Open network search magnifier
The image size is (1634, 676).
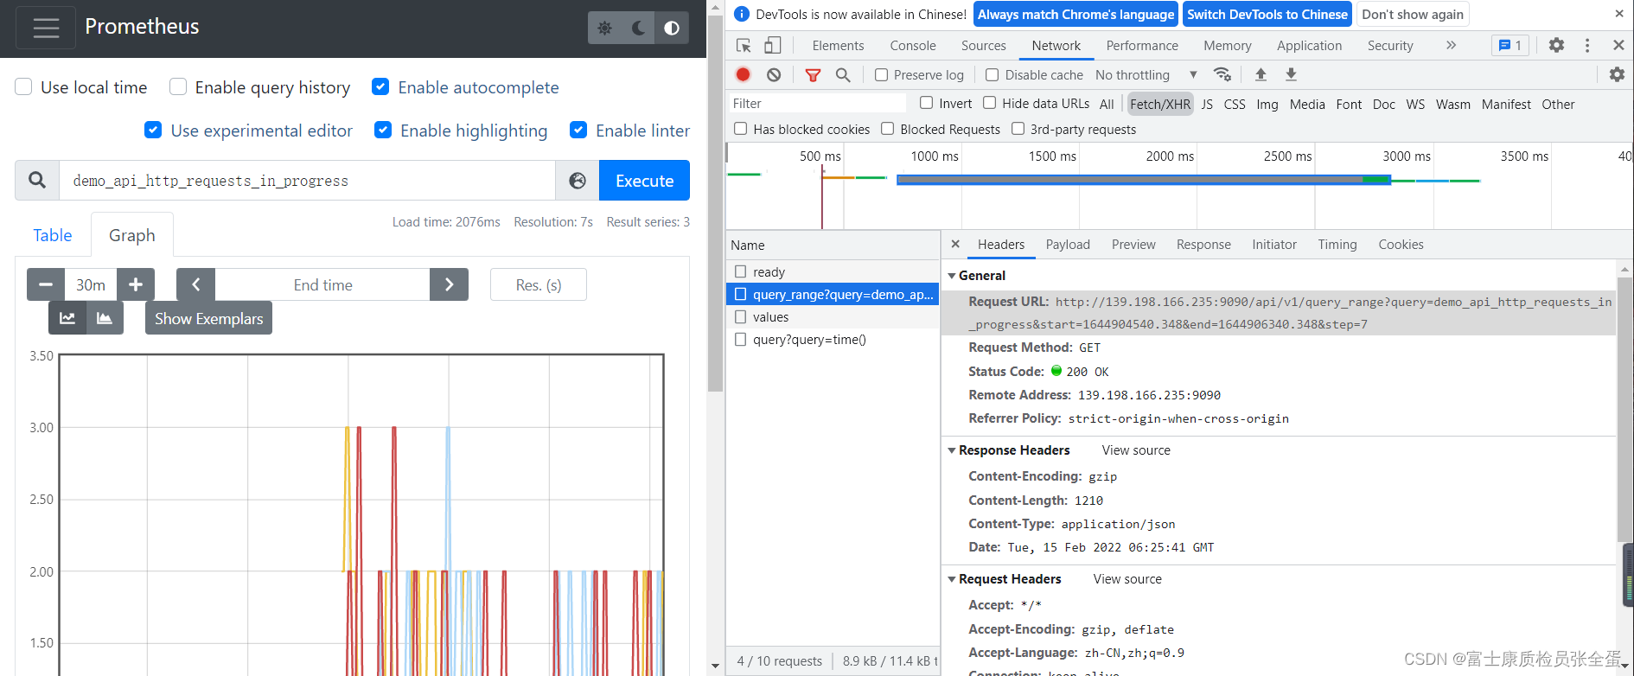coord(843,75)
